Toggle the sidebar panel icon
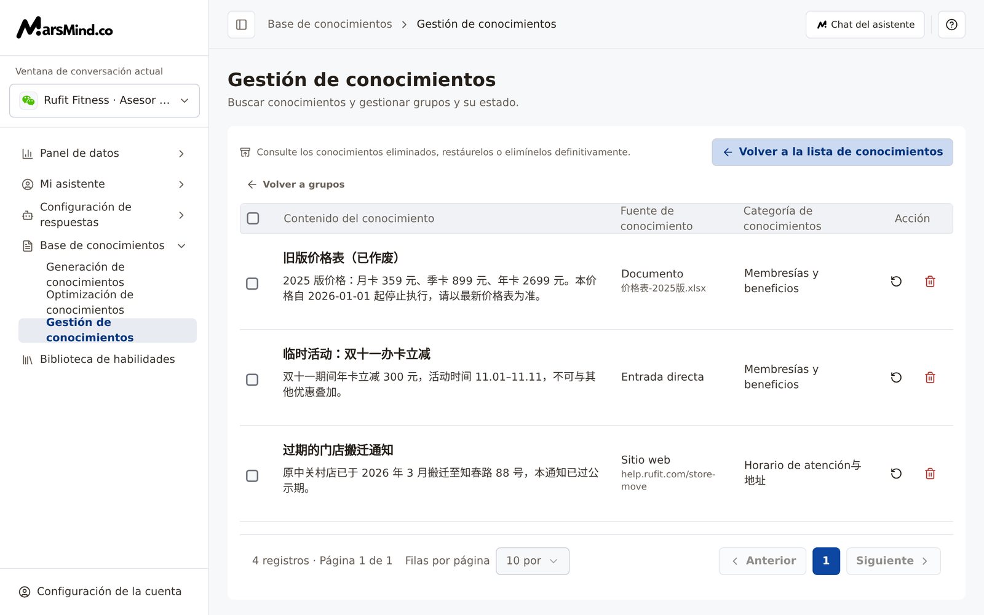Image resolution: width=984 pixels, height=615 pixels. point(241,25)
